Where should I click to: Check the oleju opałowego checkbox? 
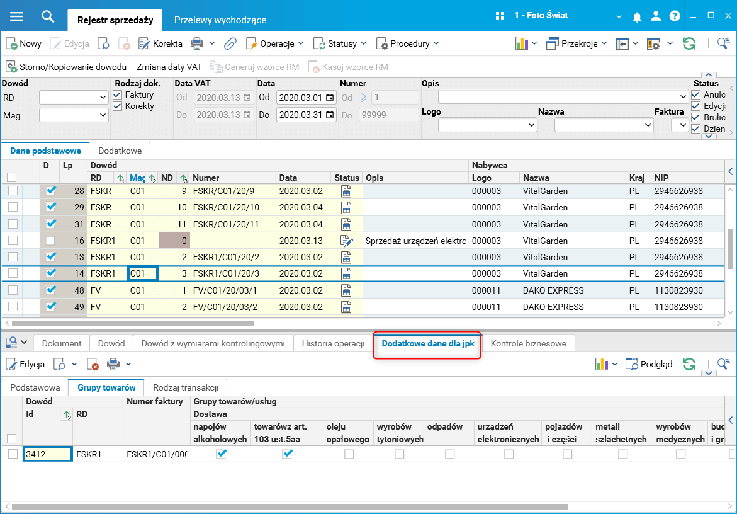[x=349, y=454]
